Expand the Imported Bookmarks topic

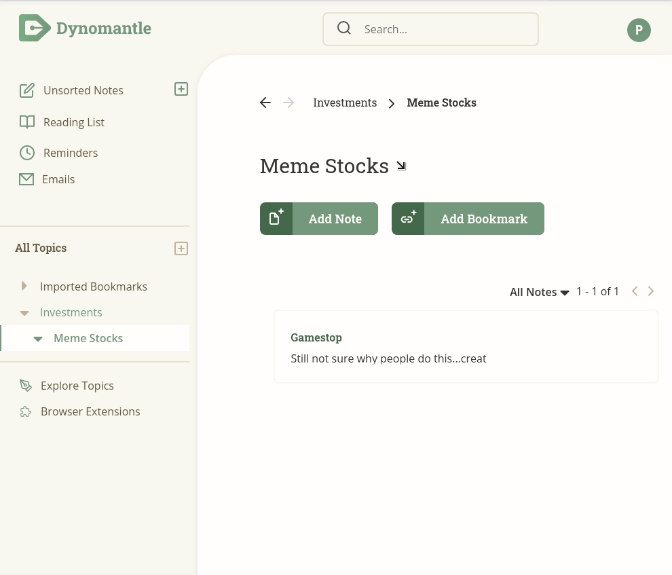click(24, 286)
